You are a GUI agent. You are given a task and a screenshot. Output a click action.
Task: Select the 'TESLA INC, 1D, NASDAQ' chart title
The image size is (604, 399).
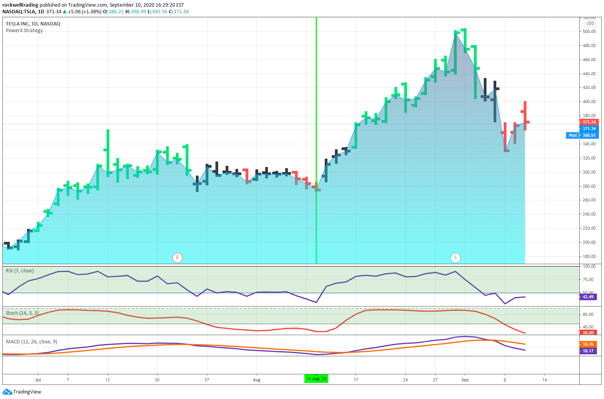[x=33, y=24]
